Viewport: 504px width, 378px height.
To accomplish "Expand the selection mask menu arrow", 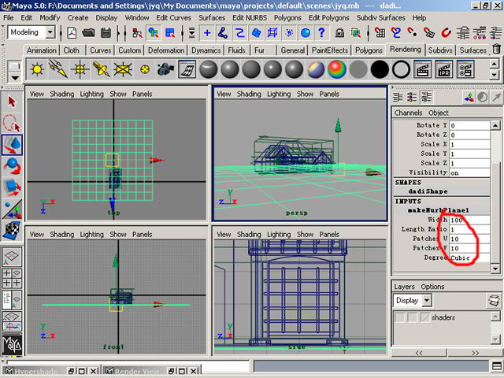I will pos(191,33).
